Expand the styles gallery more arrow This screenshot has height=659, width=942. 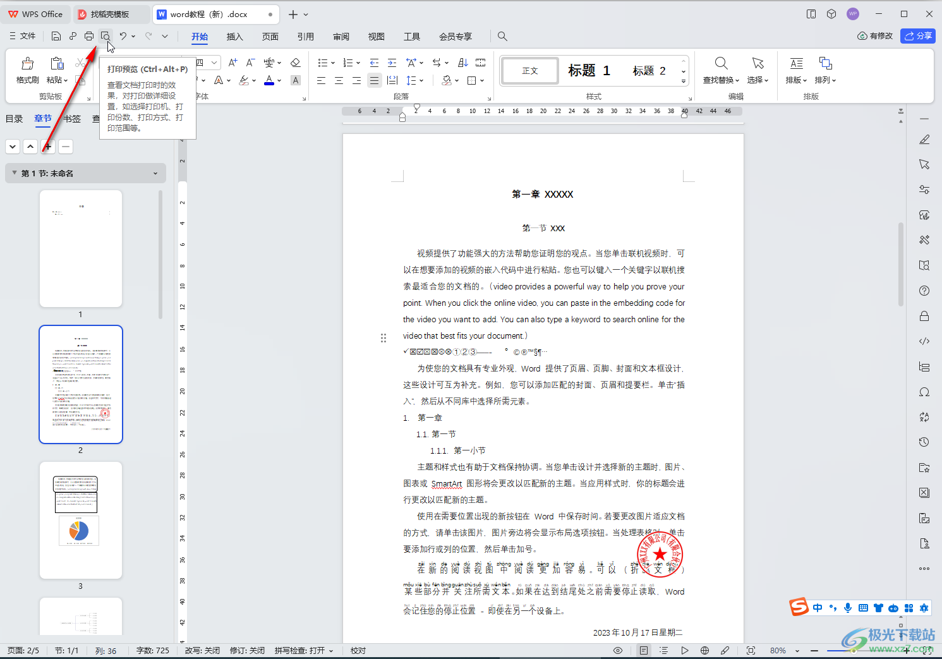click(684, 81)
